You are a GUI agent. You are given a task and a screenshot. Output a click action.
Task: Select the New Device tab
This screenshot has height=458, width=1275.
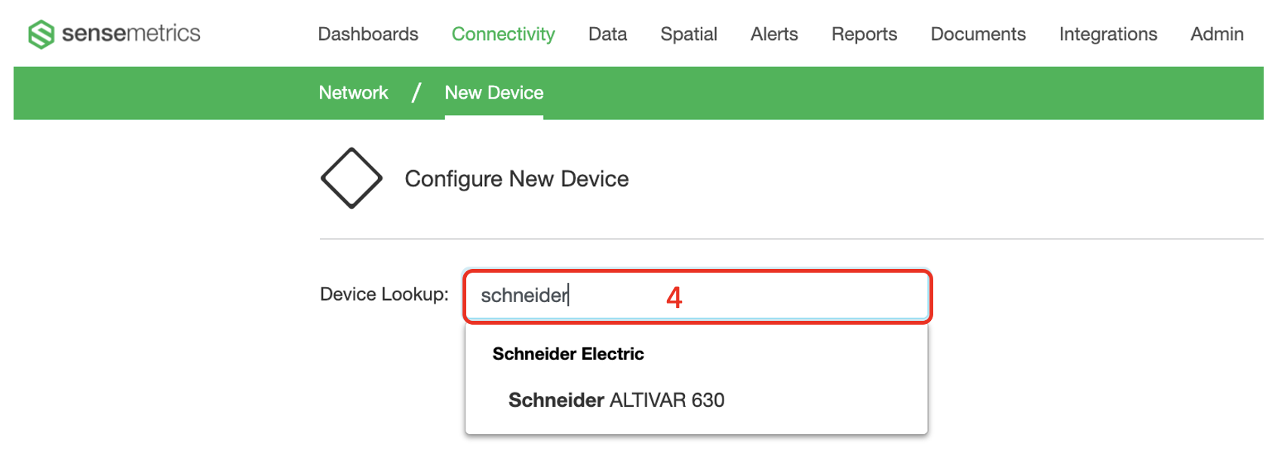(494, 93)
